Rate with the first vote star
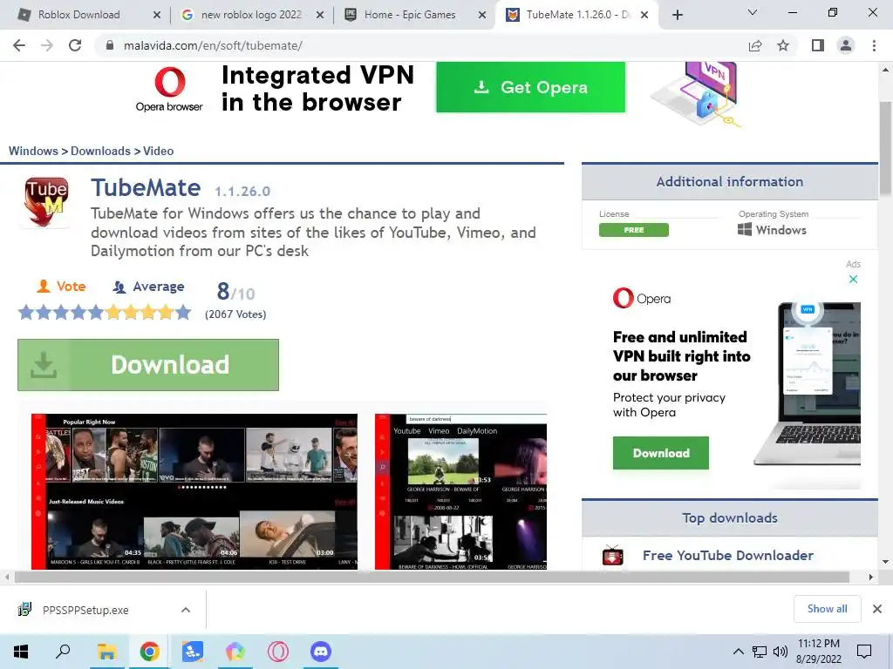 pyautogui.click(x=26, y=313)
